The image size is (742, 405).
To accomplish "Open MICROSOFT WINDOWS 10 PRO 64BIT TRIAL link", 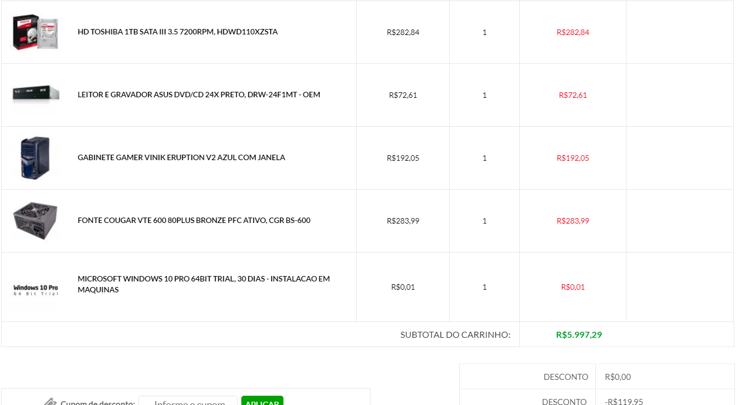I will [x=204, y=284].
